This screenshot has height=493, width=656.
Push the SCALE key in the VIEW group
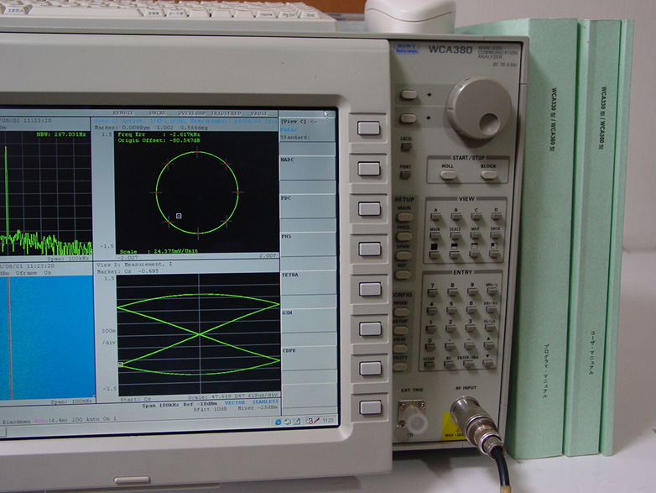point(456,235)
